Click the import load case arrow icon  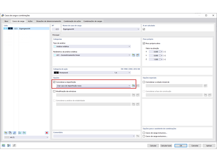pyautogui.click(x=14, y=133)
